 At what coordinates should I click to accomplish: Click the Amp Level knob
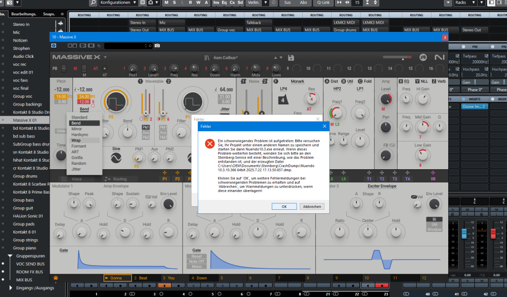[385, 99]
